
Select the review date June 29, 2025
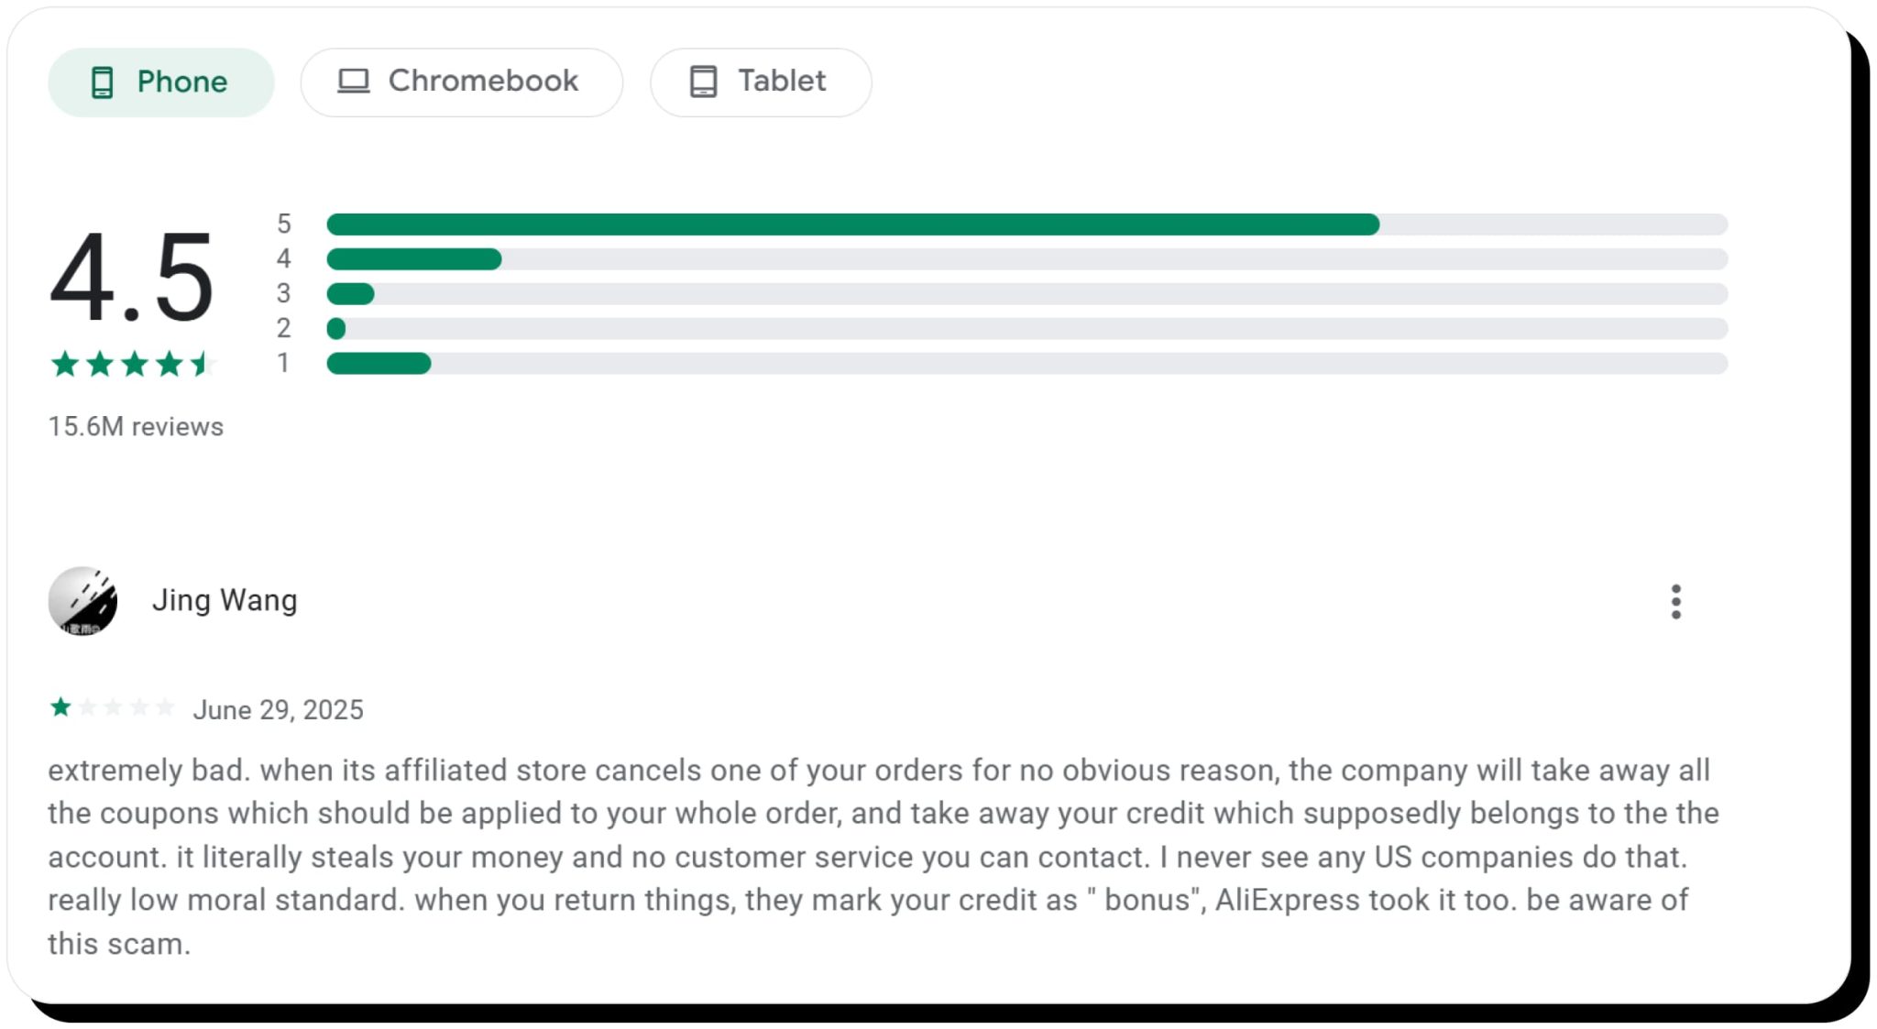click(x=278, y=708)
